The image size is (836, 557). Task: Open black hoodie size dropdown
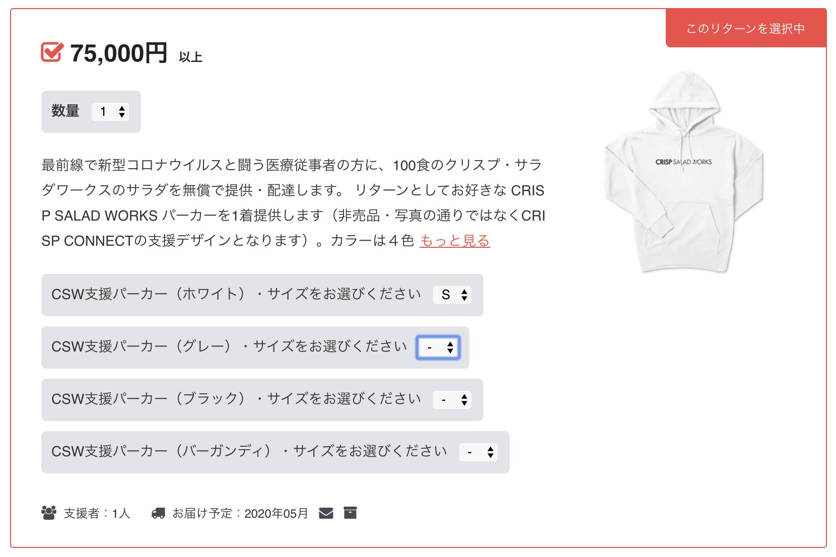click(452, 400)
